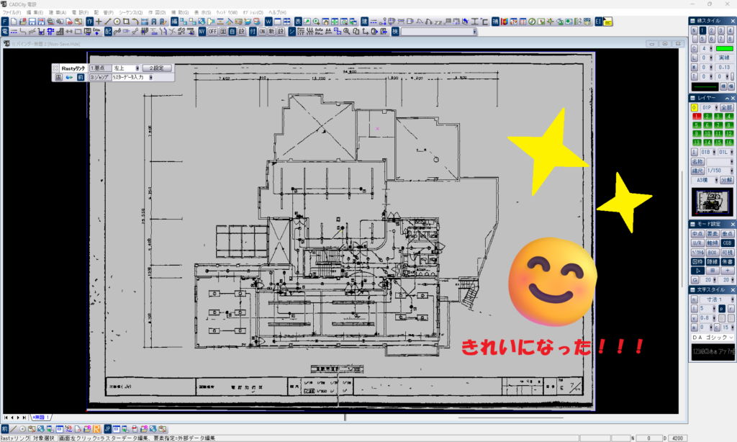Open the ヘルプ(H) menu

coord(277,13)
